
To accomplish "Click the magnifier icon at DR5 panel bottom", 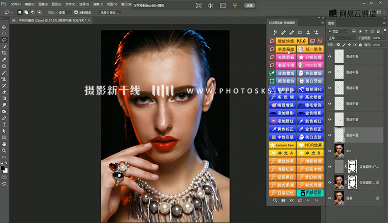I will click(275, 200).
